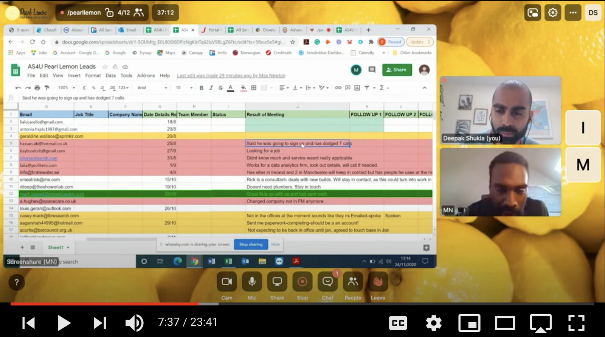605x337 pixels.
Task: Play the YouTube video
Action: click(x=64, y=323)
